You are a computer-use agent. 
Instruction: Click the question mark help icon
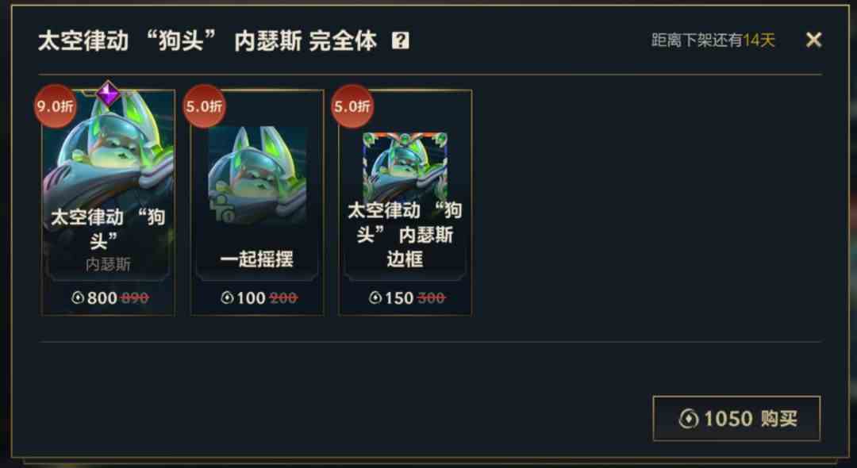[400, 40]
